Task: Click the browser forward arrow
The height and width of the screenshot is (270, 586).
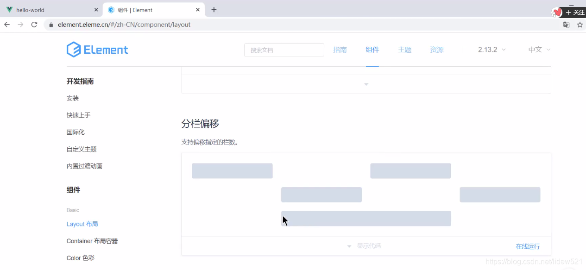Action: [x=20, y=25]
